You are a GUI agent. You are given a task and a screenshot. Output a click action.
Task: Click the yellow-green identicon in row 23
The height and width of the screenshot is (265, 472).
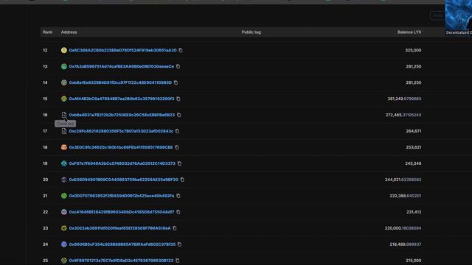coord(64,228)
